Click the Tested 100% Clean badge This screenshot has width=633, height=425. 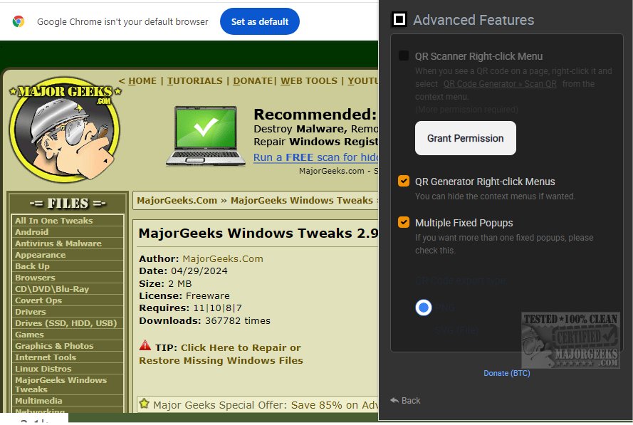[x=570, y=340]
